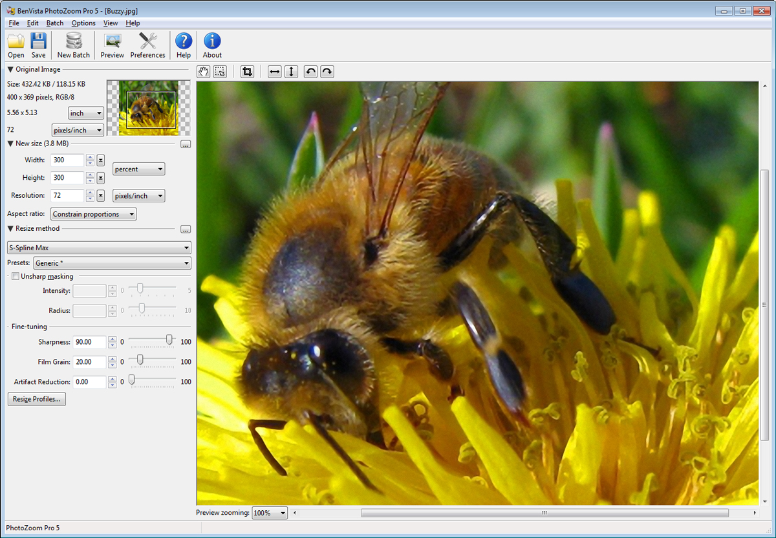
Task: Open the Batch menu
Action: 55,23
